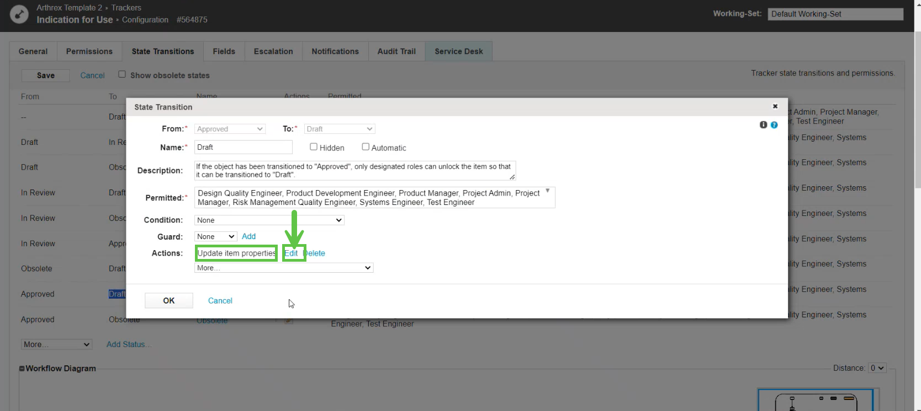Open the Distance dropdown
Image resolution: width=921 pixels, height=411 pixels.
pyautogui.click(x=877, y=368)
